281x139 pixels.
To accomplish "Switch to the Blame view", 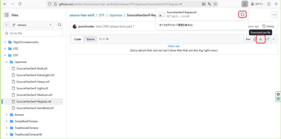I will click(91, 39).
